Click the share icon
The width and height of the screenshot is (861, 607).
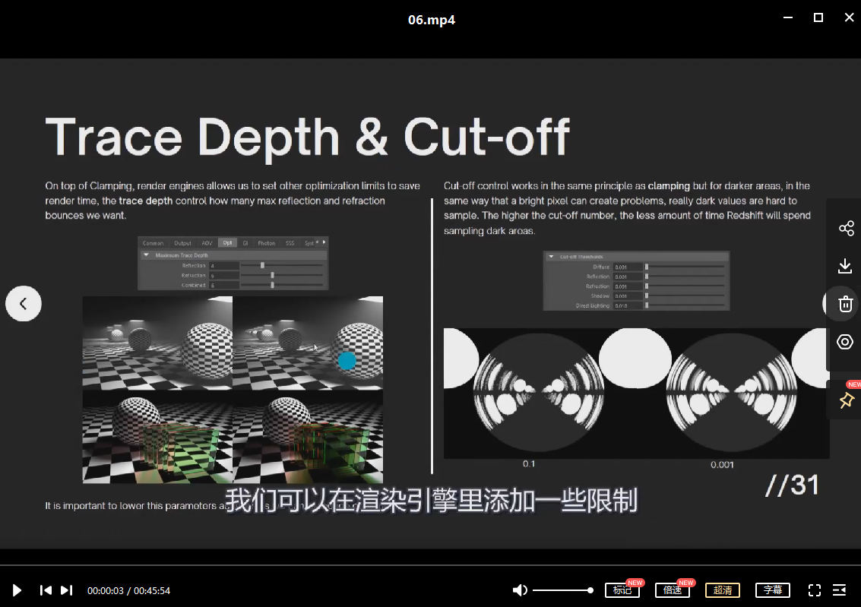coord(845,229)
